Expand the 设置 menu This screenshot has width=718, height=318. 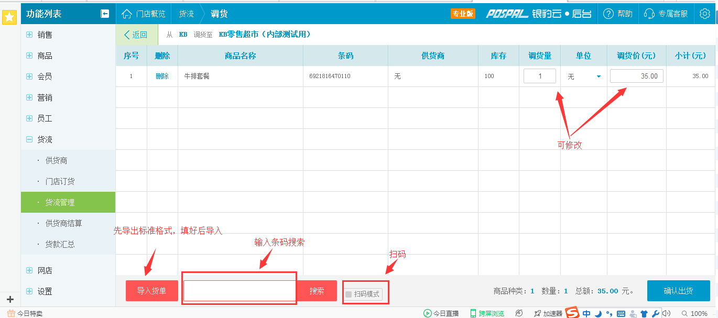pos(29,291)
